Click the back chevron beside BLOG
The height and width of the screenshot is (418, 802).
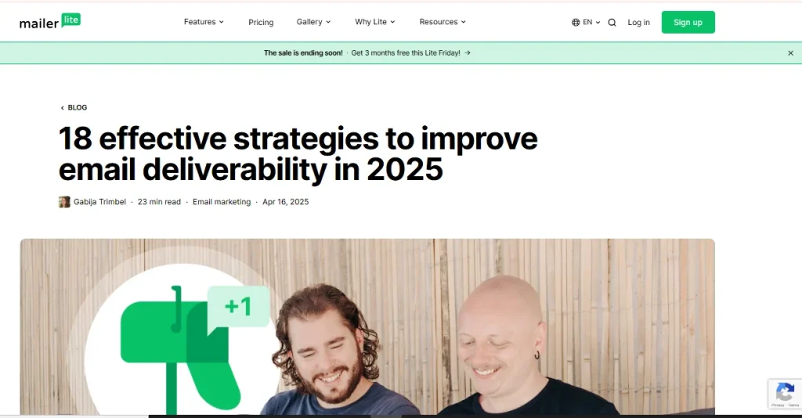pos(63,108)
